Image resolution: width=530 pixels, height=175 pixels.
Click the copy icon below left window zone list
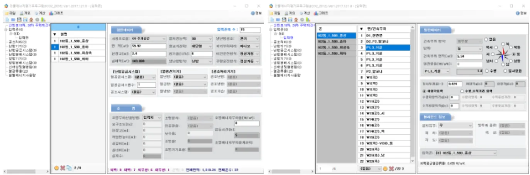(x=69, y=168)
